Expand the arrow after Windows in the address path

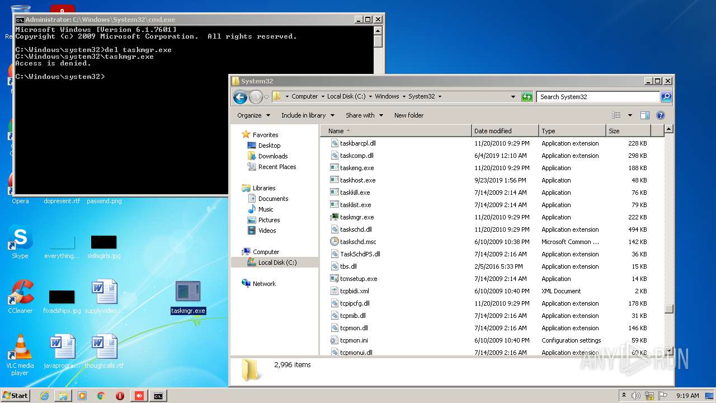coord(404,96)
